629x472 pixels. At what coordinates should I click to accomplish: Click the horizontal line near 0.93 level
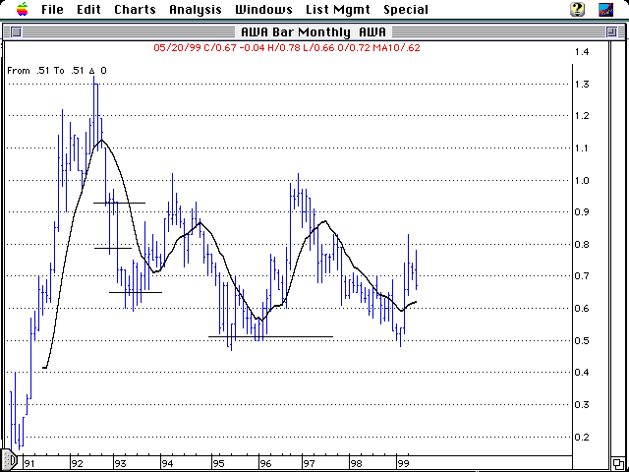[x=119, y=203]
